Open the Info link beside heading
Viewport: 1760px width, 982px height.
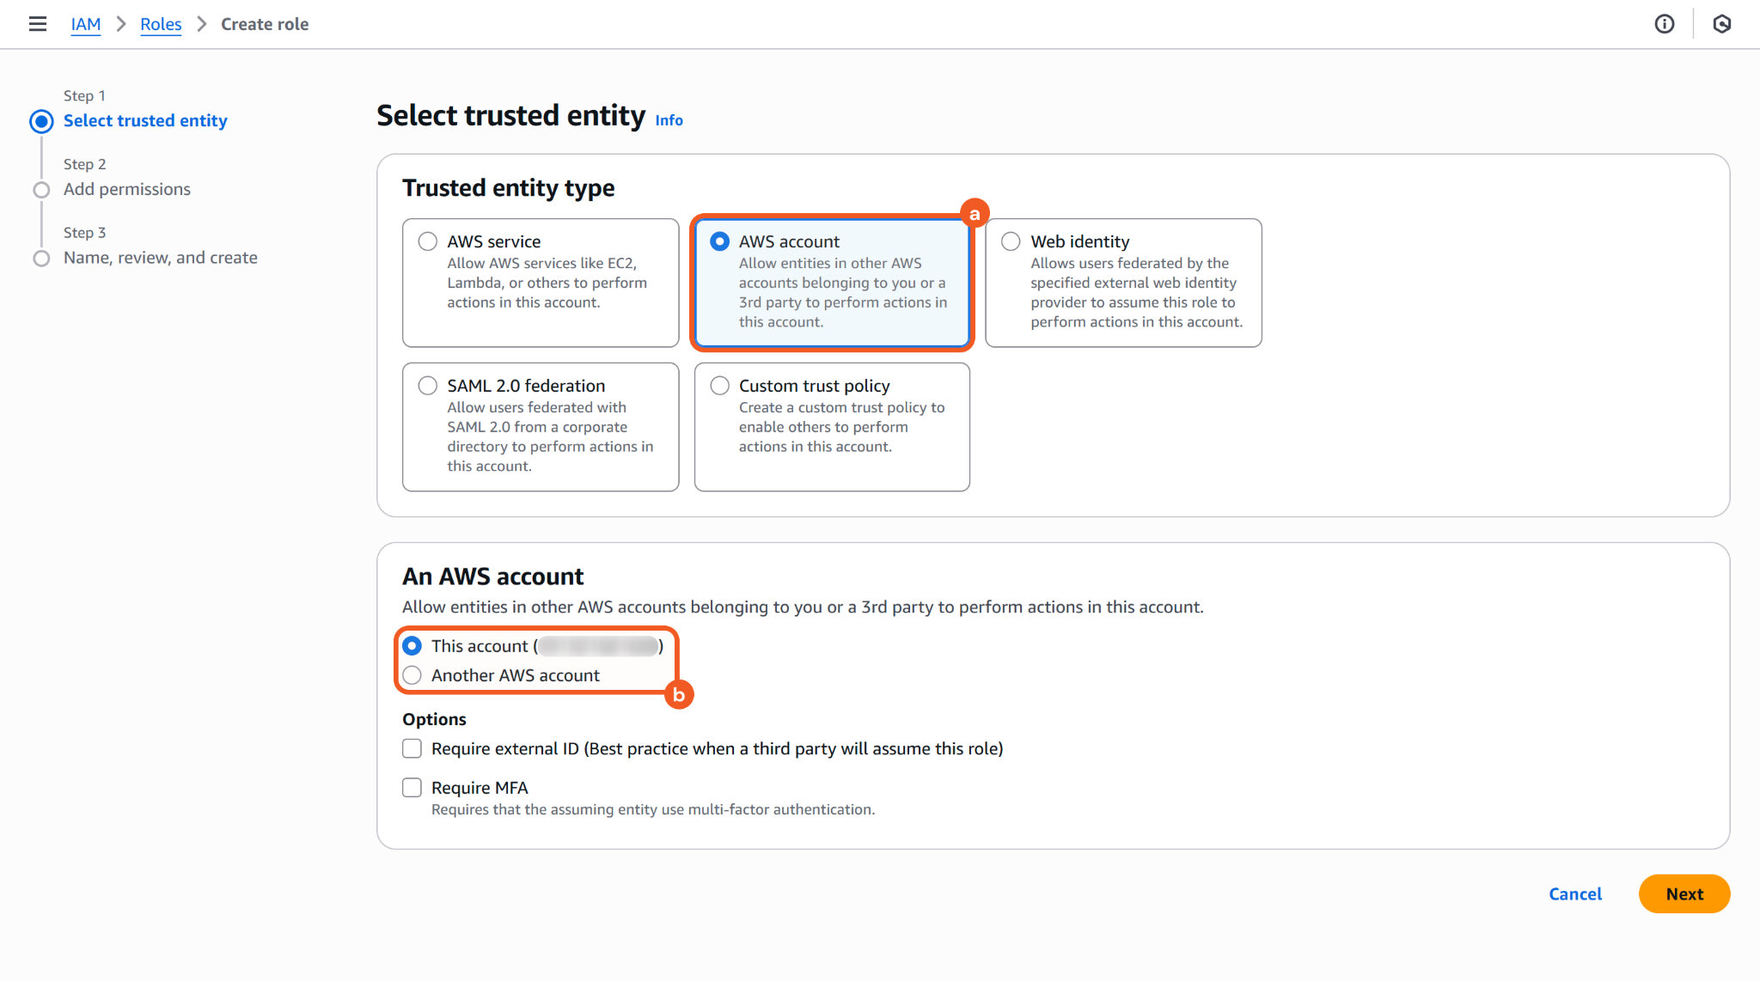(x=669, y=120)
